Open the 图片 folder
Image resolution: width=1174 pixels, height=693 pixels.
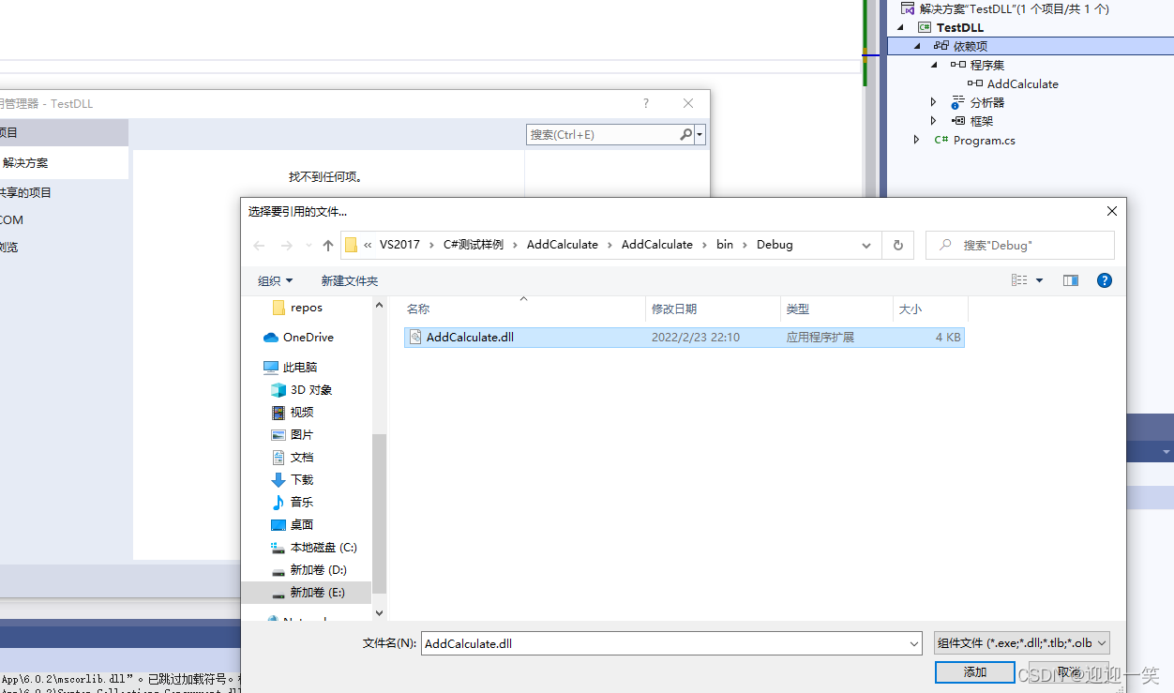(292, 434)
